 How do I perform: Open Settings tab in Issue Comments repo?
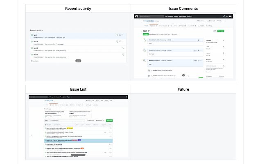[x=209, y=26]
